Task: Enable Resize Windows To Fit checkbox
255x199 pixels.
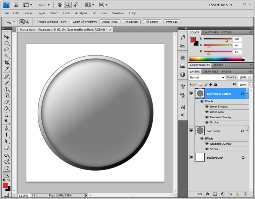Action: click(x=36, y=22)
